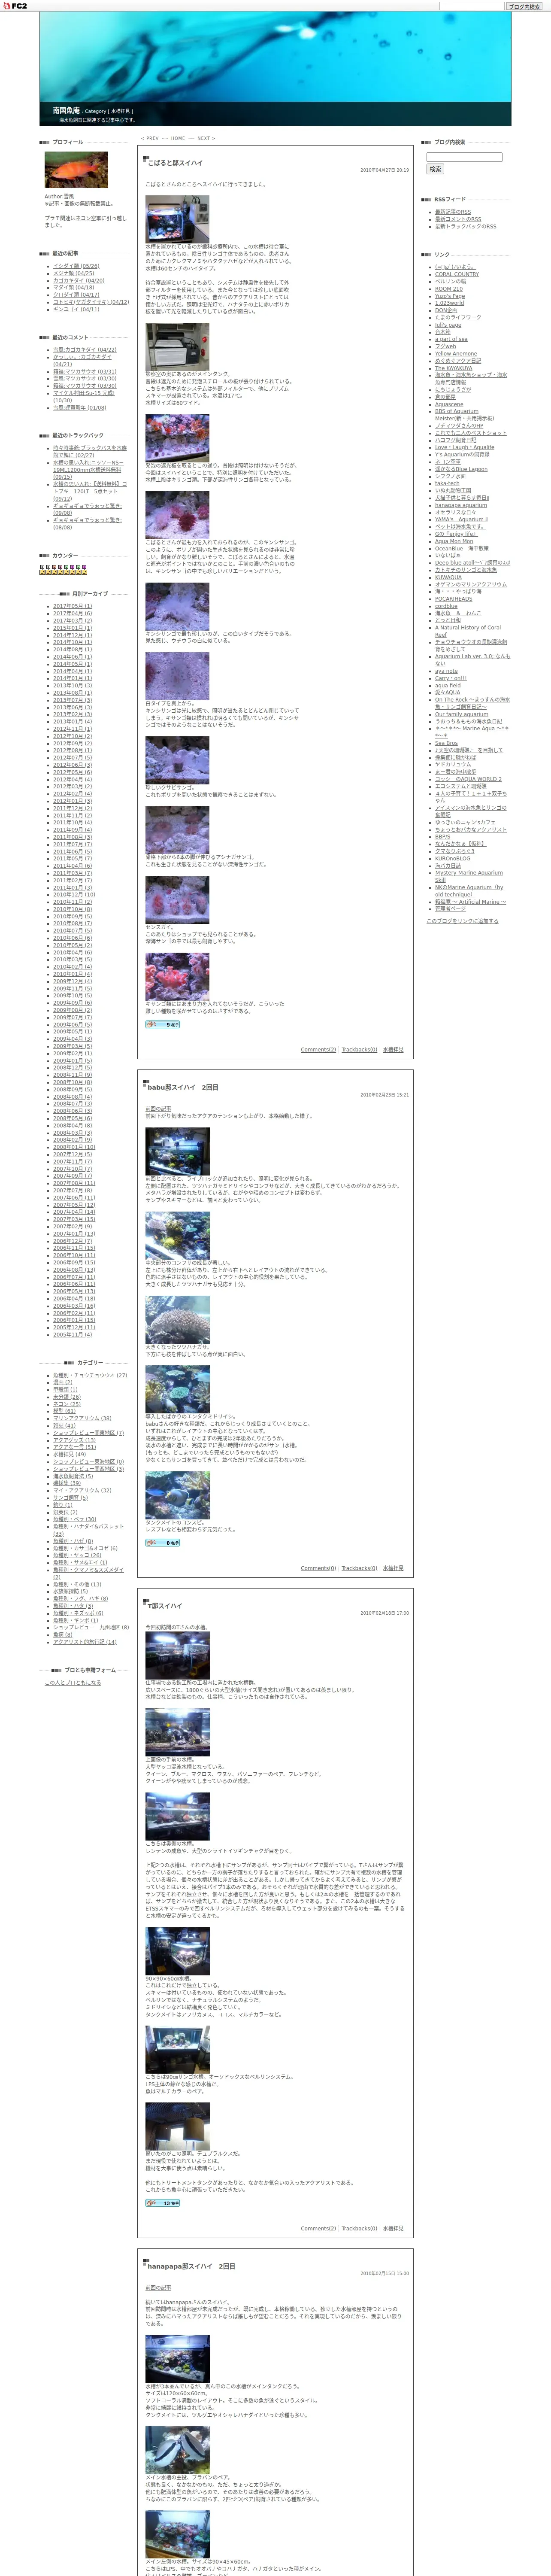
Task: Open Comments(0) under babu邸スイハイ post
Action: pyautogui.click(x=318, y=1568)
